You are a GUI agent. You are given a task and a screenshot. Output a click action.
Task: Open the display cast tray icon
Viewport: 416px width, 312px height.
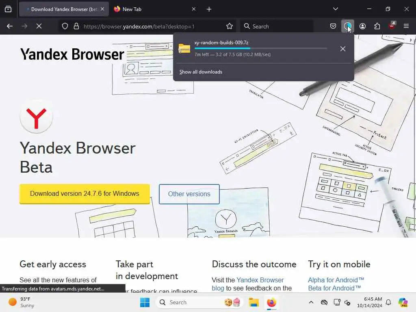pyautogui.click(x=337, y=302)
